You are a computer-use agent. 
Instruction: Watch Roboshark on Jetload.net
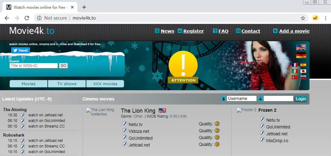click(x=45, y=140)
